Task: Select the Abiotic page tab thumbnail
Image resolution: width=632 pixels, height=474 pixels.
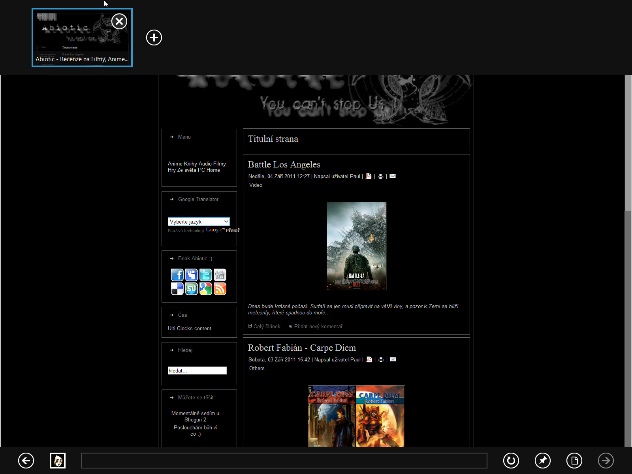Action: click(82, 38)
